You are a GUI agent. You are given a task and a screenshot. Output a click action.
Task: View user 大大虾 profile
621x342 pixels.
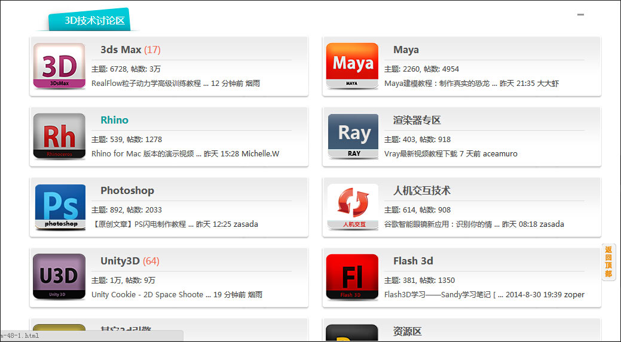(548, 84)
